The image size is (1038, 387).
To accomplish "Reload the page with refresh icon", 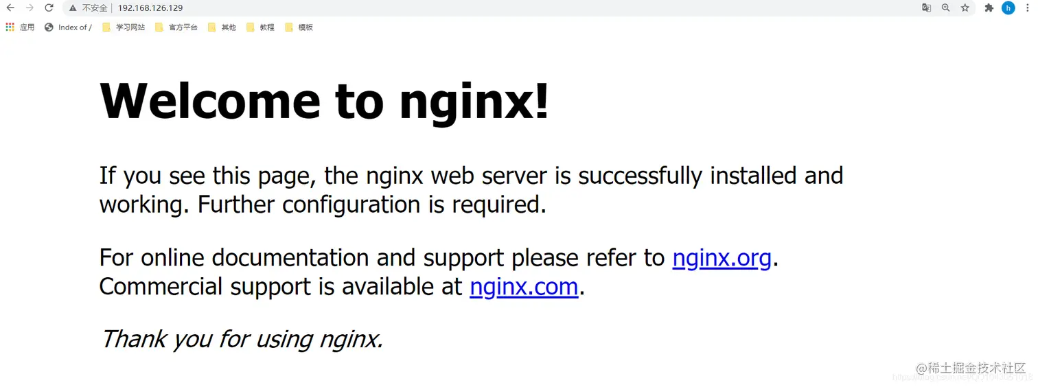I will tap(49, 8).
